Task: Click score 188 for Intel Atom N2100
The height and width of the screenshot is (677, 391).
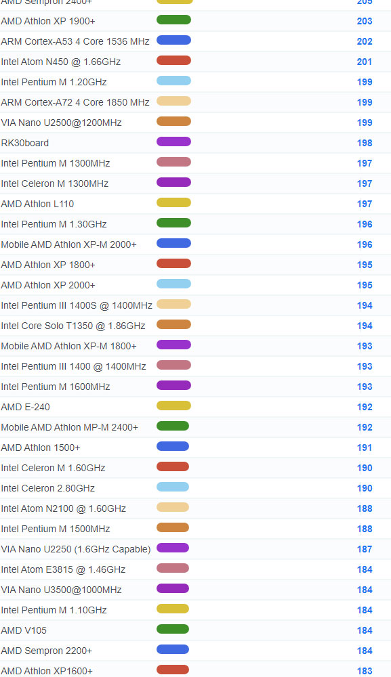Action: coord(365,508)
